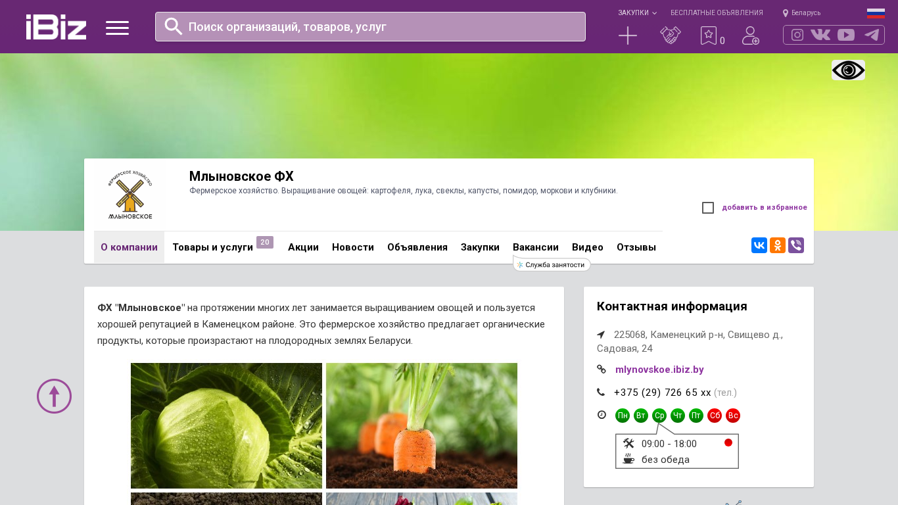Open the YouTube icon in header
The height and width of the screenshot is (505, 898).
[846, 35]
